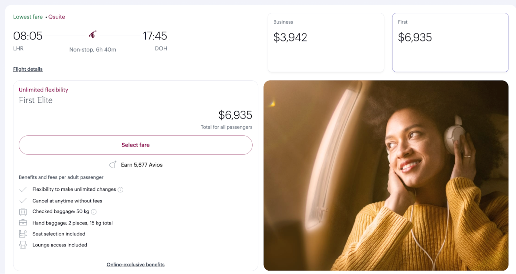Click the passenger with headphones photo
Image resolution: width=516 pixels, height=274 pixels.
pos(386,176)
